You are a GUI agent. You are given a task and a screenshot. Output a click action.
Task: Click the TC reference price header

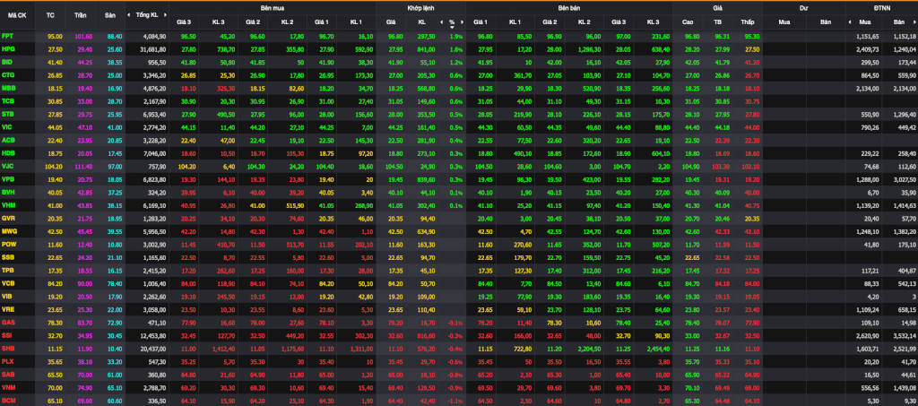[50, 15]
